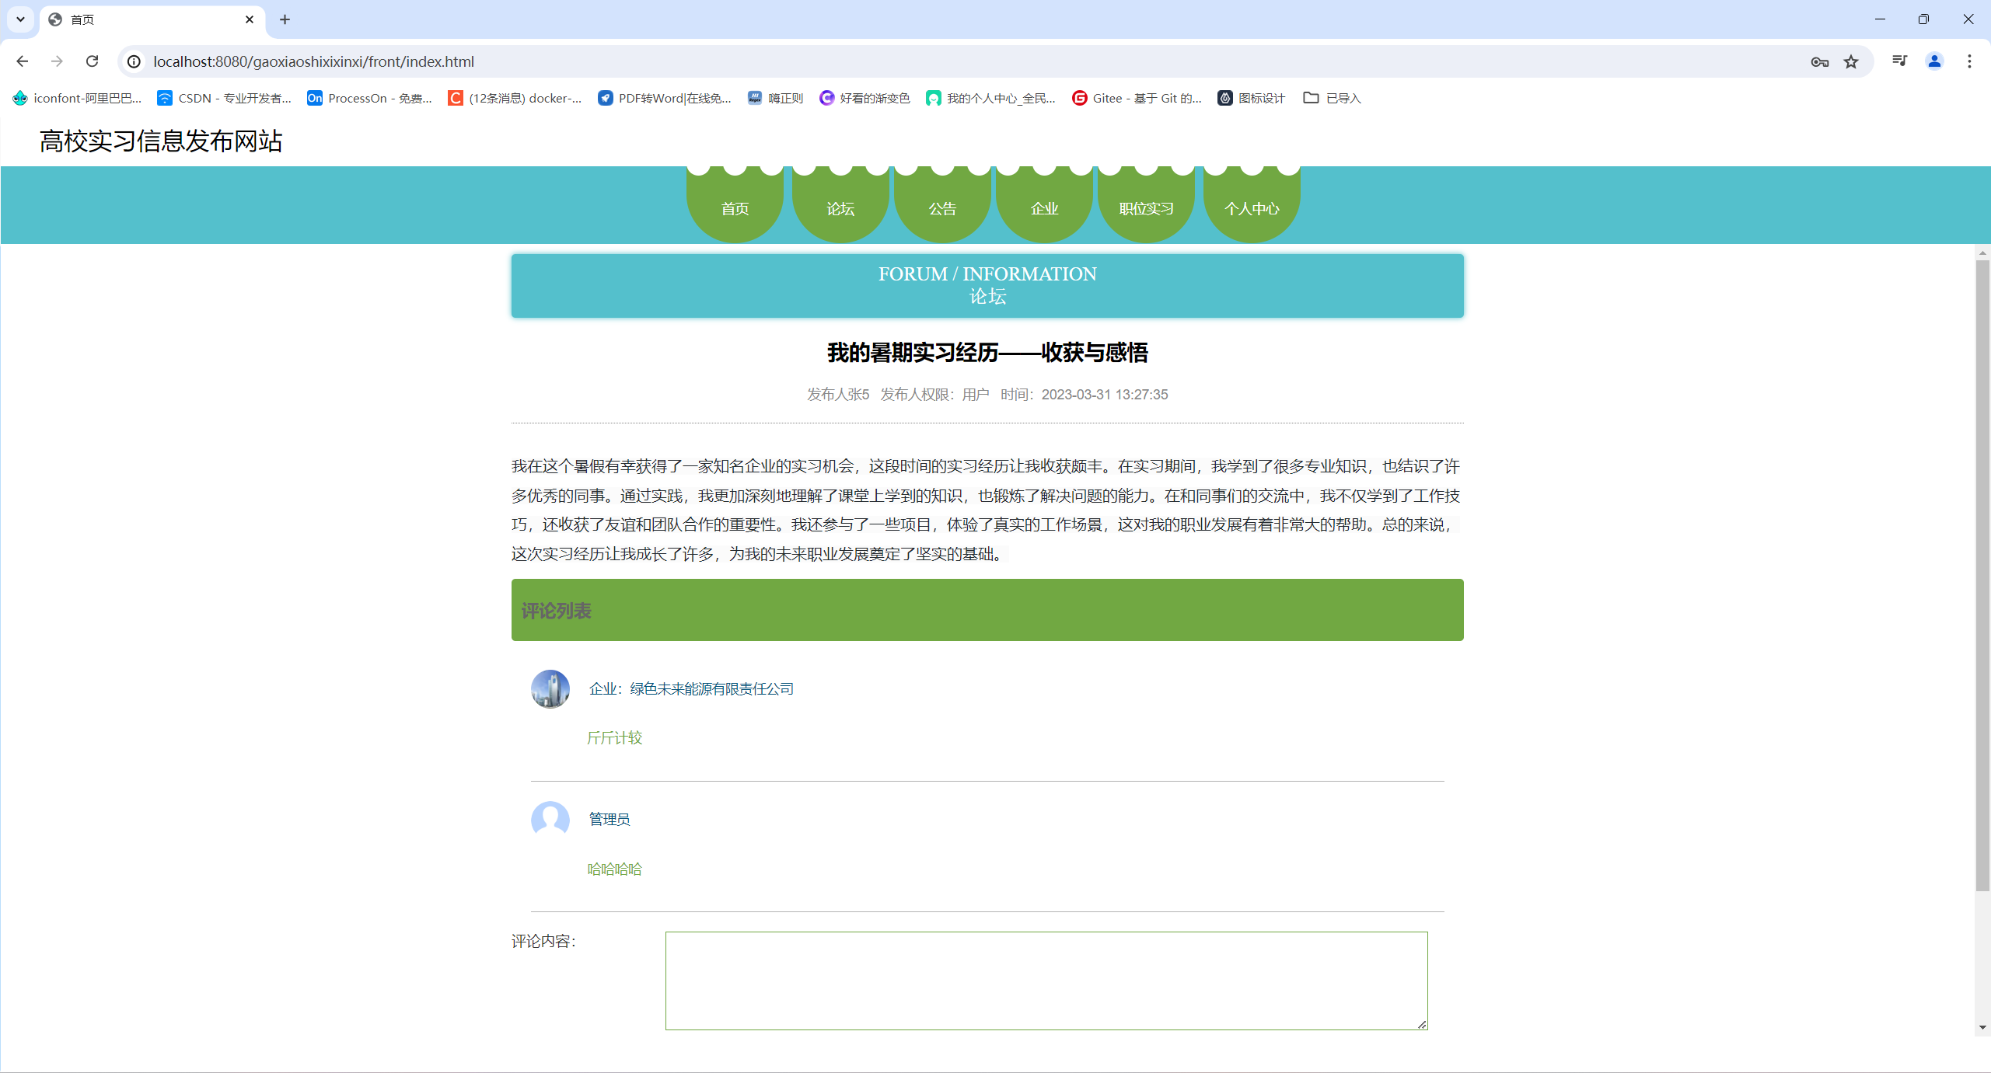This screenshot has height=1073, width=1991.
Task: Click the 管理员 user avatar
Action: coord(550,820)
